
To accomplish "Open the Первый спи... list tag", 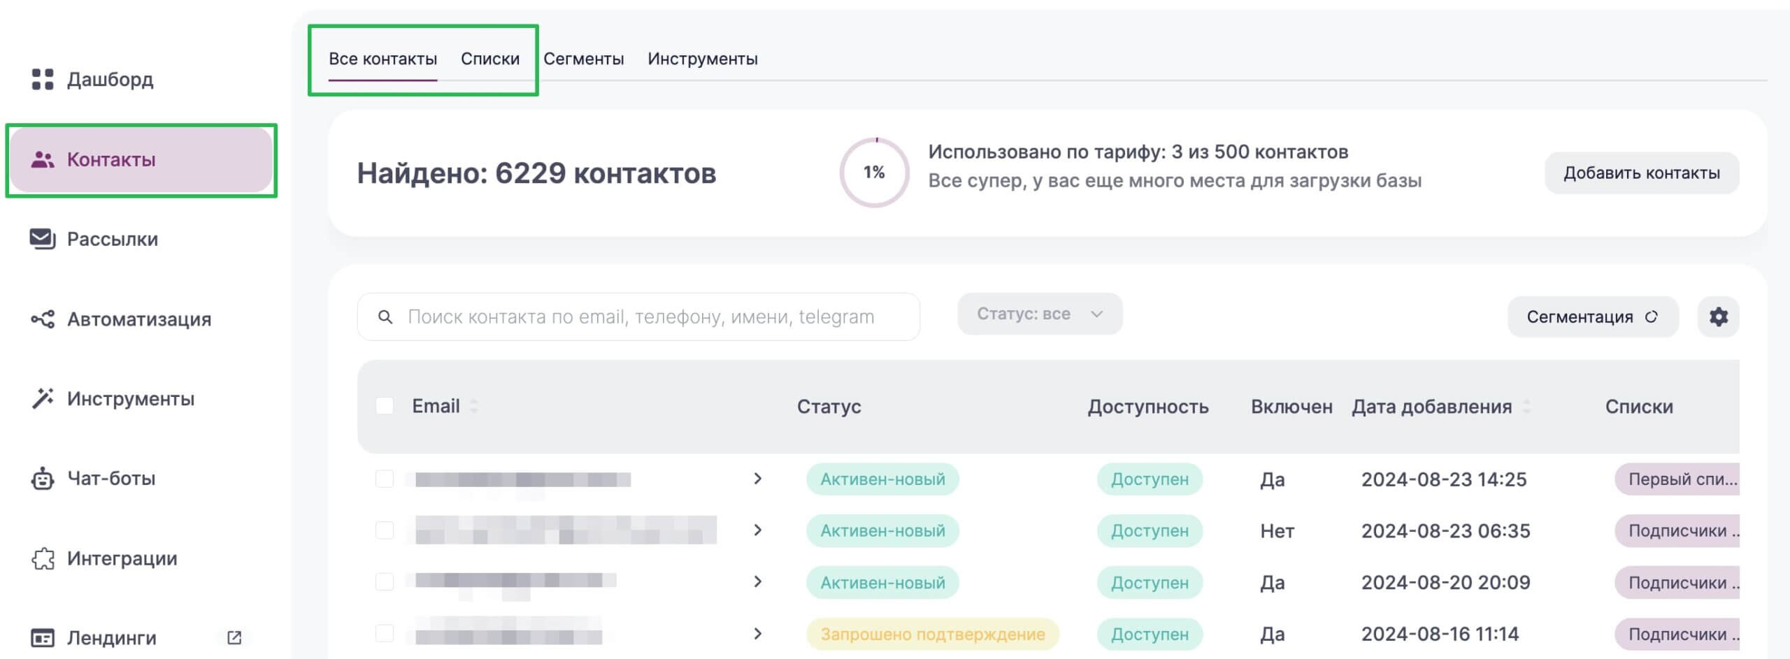I will (1677, 479).
